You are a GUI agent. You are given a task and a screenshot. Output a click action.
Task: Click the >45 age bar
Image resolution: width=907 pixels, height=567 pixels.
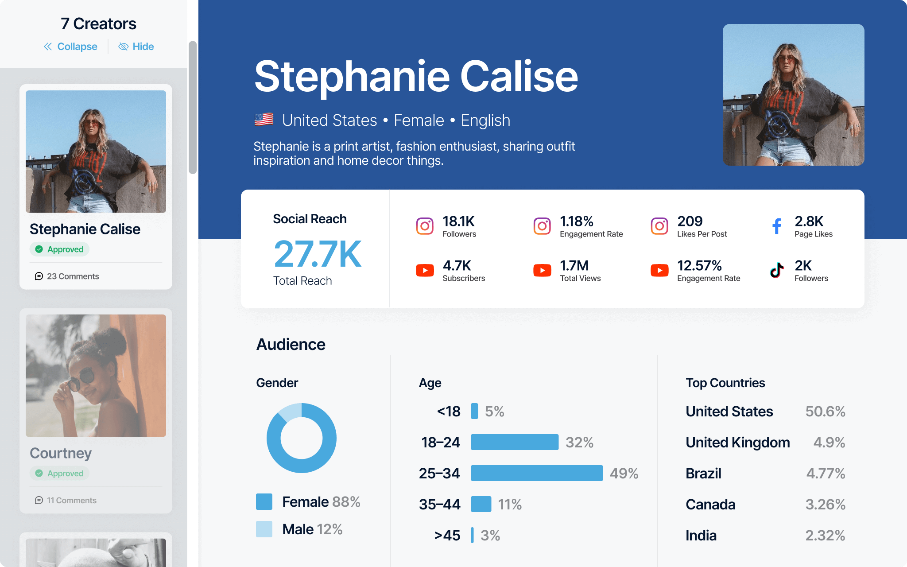click(x=472, y=535)
